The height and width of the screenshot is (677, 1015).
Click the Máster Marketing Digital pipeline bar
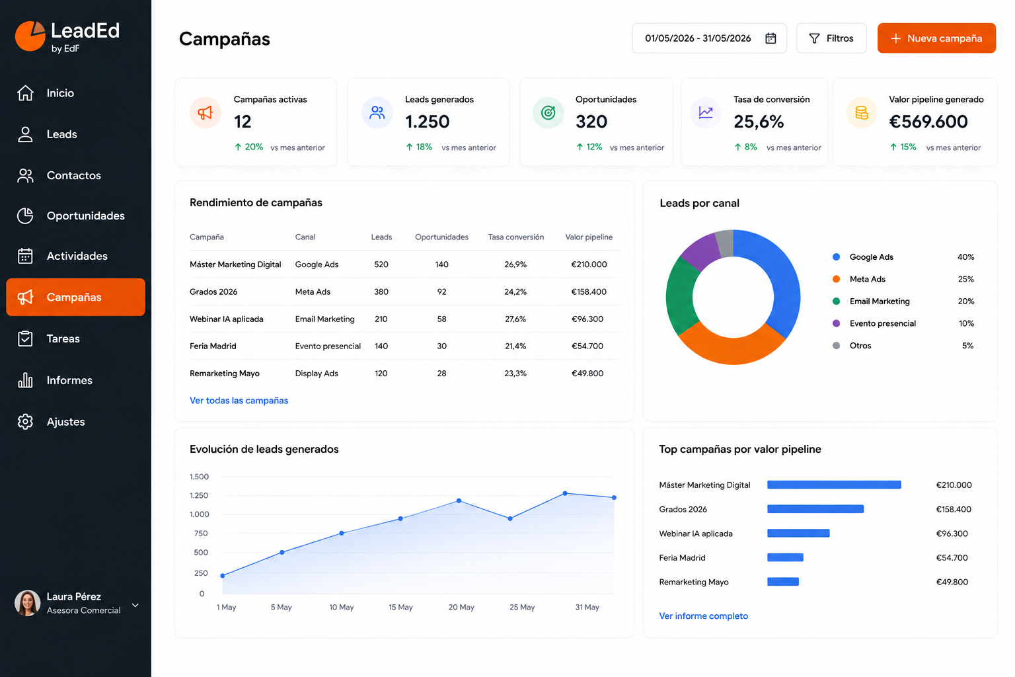coord(834,485)
